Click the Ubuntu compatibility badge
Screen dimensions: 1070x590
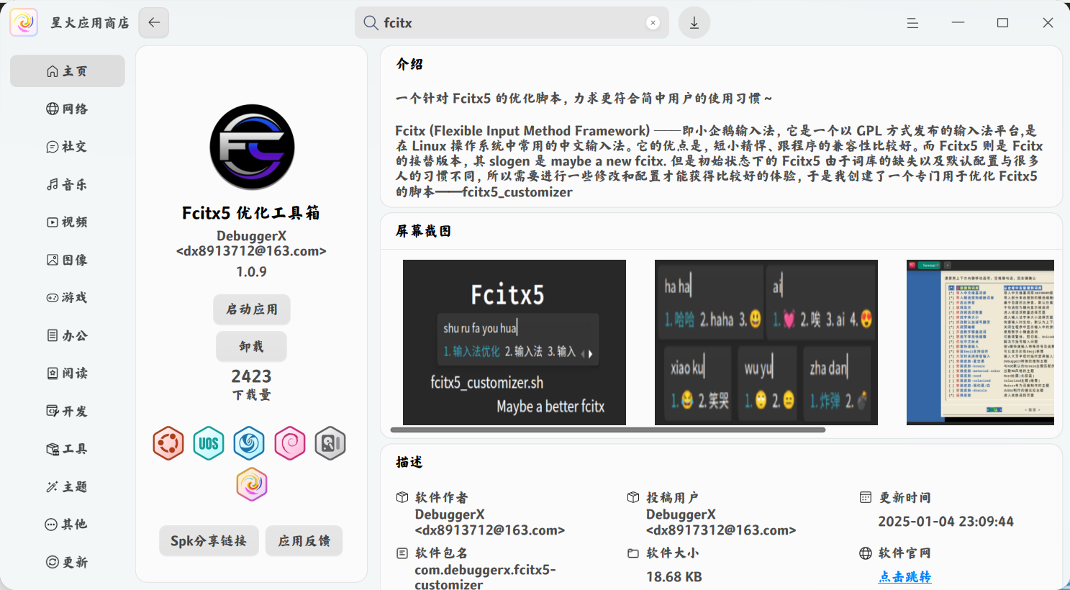[x=168, y=443]
